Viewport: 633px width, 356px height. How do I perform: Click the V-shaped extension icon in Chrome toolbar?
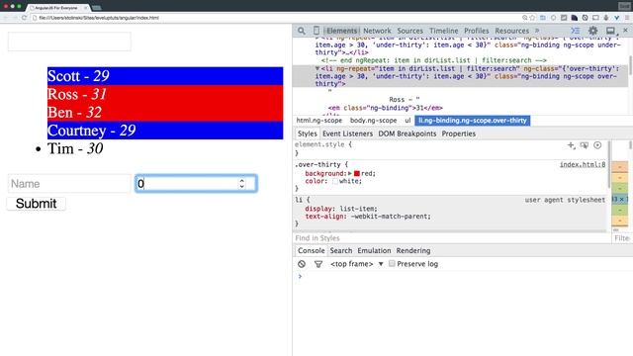[x=617, y=18]
